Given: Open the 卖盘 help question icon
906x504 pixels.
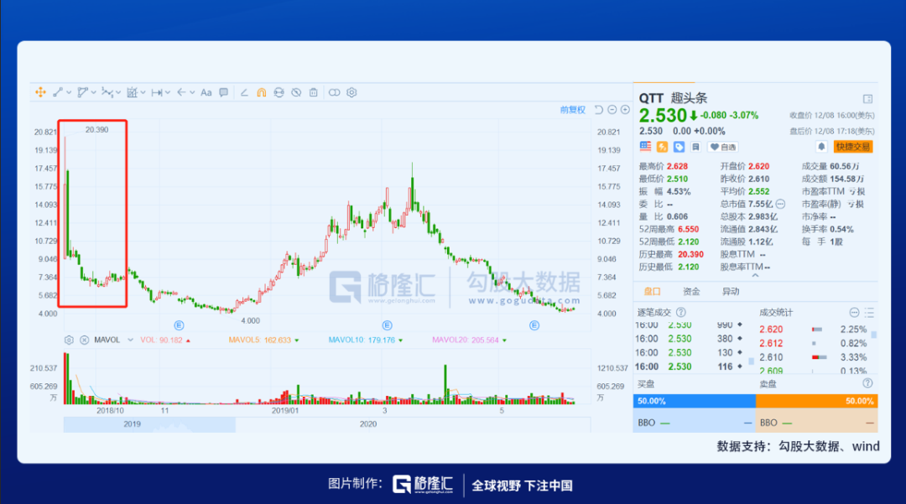Looking at the screenshot, I should (x=867, y=383).
